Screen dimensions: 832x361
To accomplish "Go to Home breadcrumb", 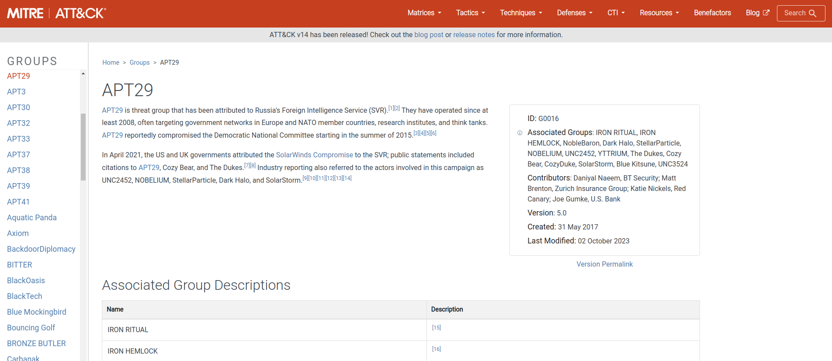I will click(111, 62).
